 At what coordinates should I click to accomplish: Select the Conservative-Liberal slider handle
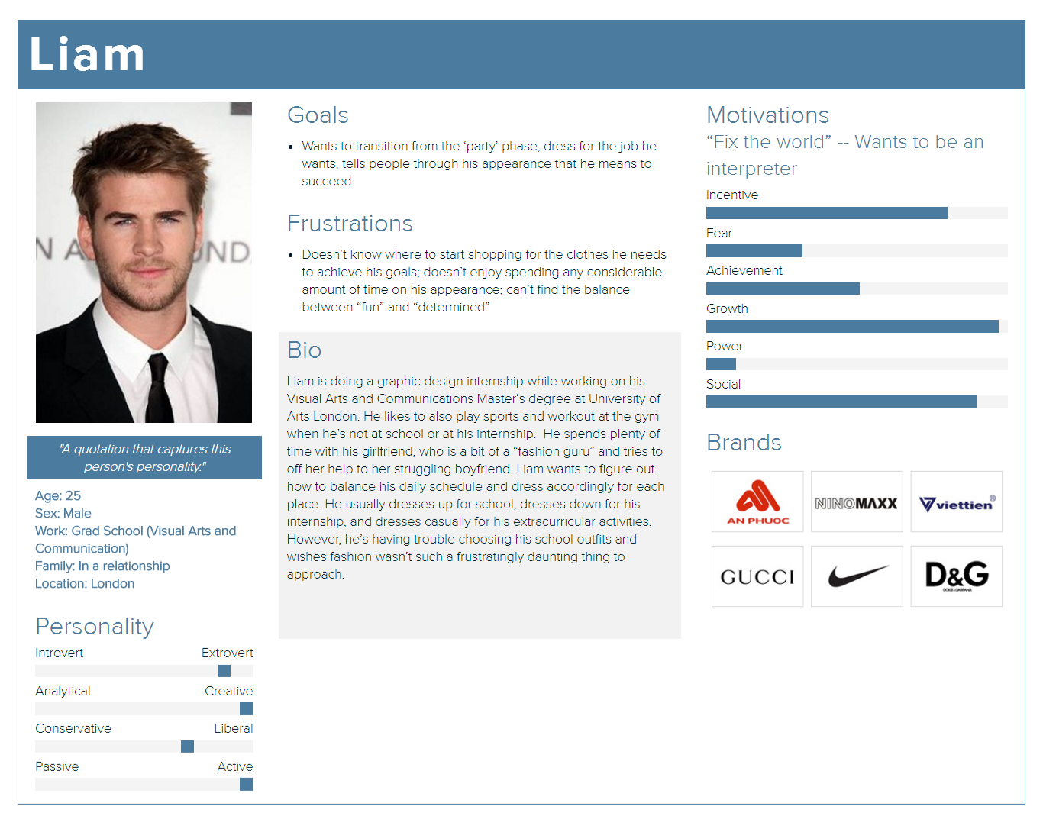[x=187, y=747]
